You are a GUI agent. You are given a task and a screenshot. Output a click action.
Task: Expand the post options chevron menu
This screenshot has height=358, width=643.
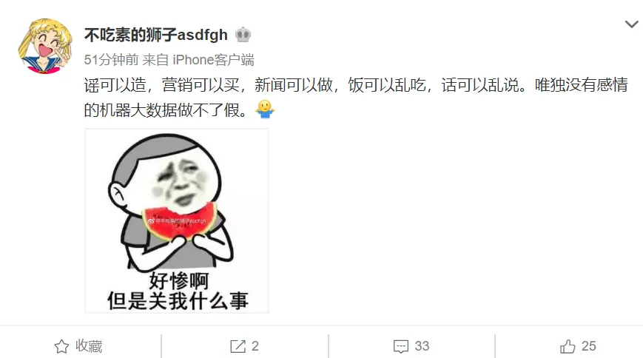tap(631, 24)
